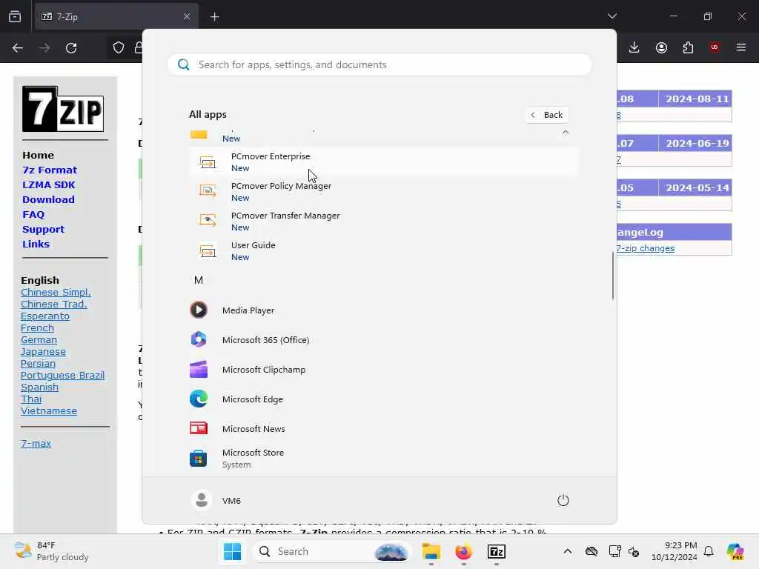The width and height of the screenshot is (759, 569).
Task: Open Support link in sidebar
Action: pos(43,230)
